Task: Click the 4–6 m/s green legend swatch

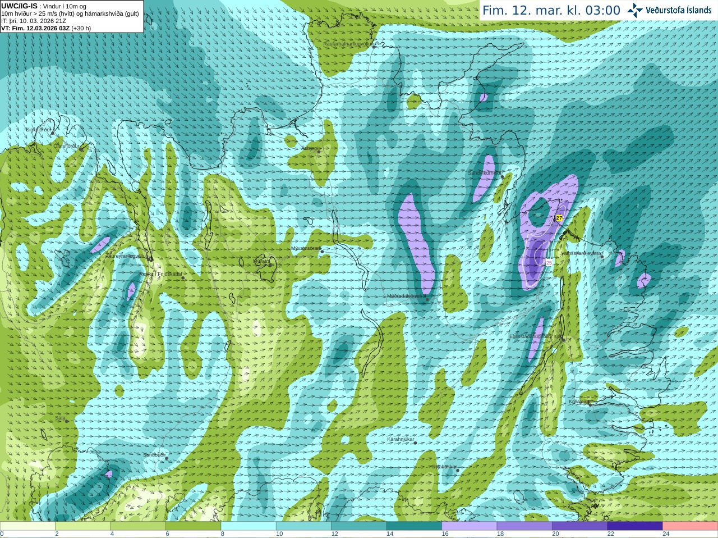Action: 138,526
